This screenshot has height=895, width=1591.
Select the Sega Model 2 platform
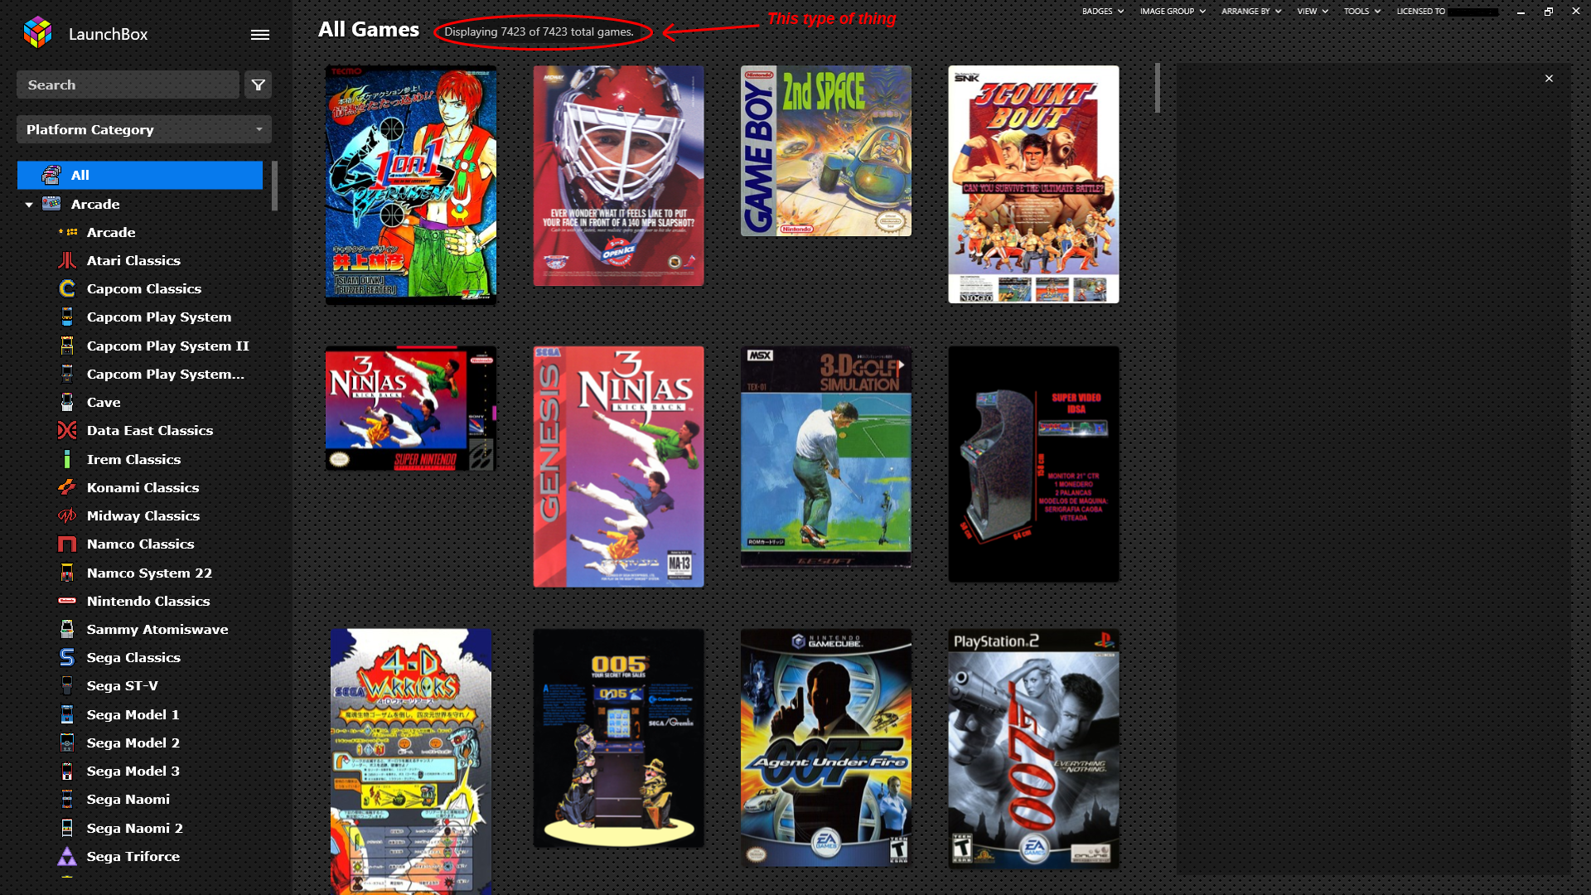[133, 743]
